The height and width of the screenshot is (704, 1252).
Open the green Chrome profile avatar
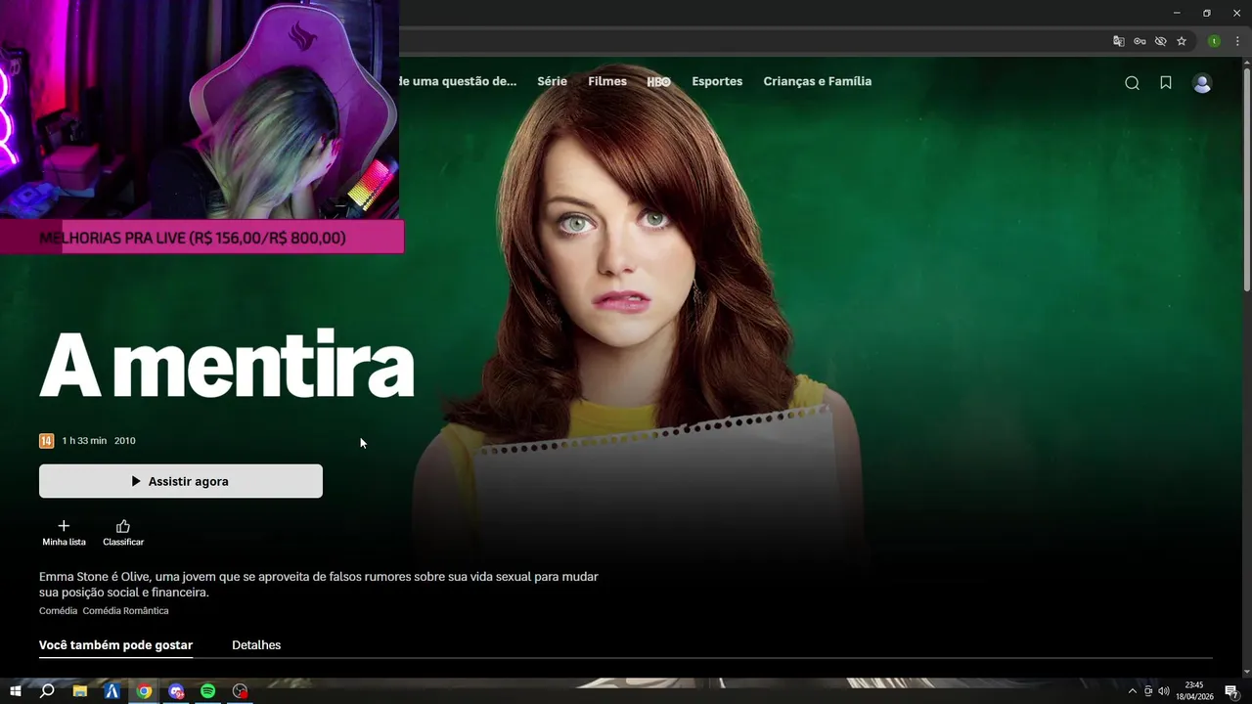point(1214,41)
